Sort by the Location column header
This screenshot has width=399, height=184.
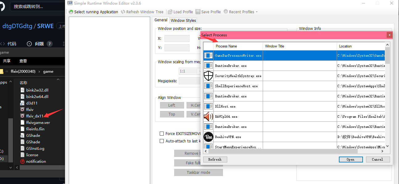(361, 46)
